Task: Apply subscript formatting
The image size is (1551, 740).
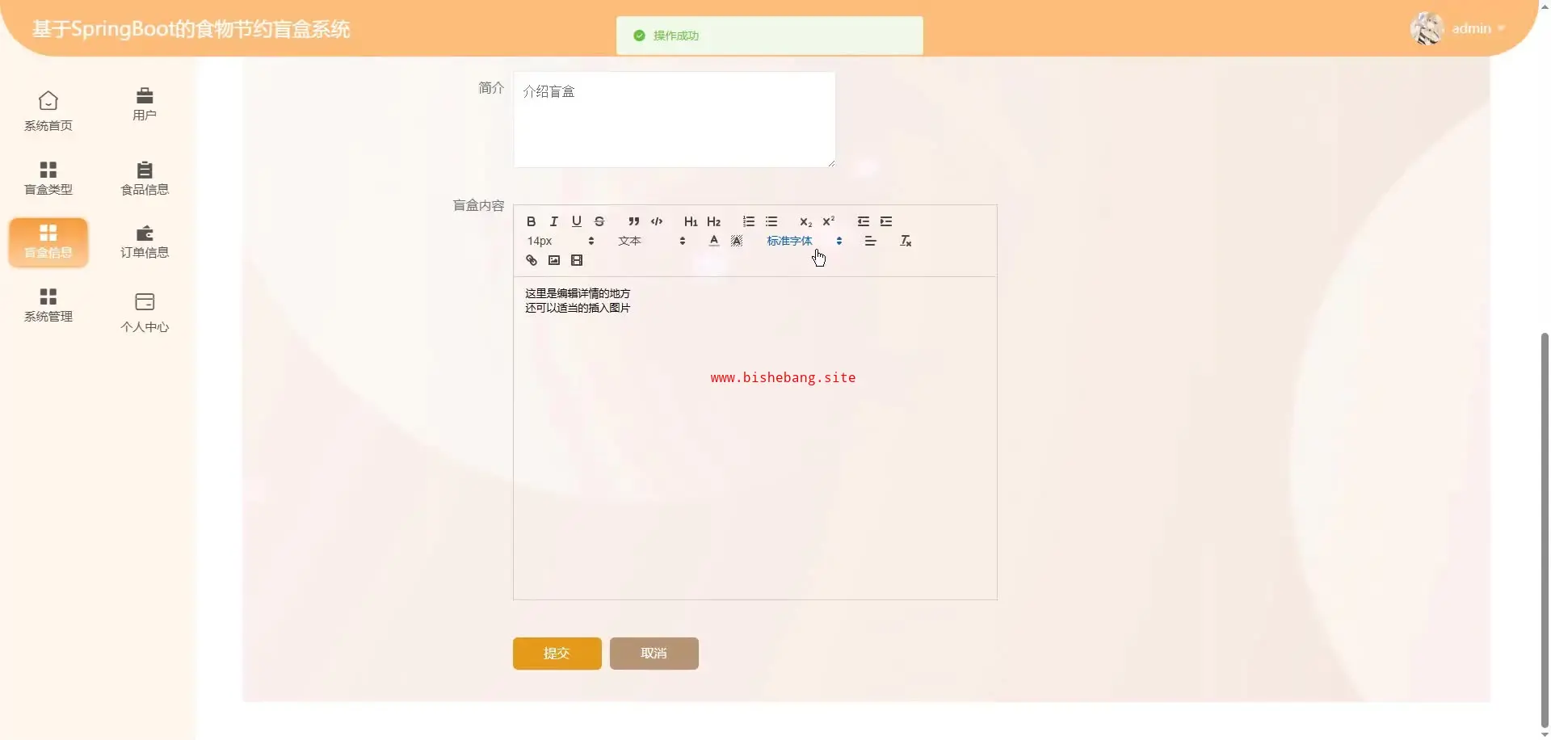Action: pyautogui.click(x=805, y=221)
